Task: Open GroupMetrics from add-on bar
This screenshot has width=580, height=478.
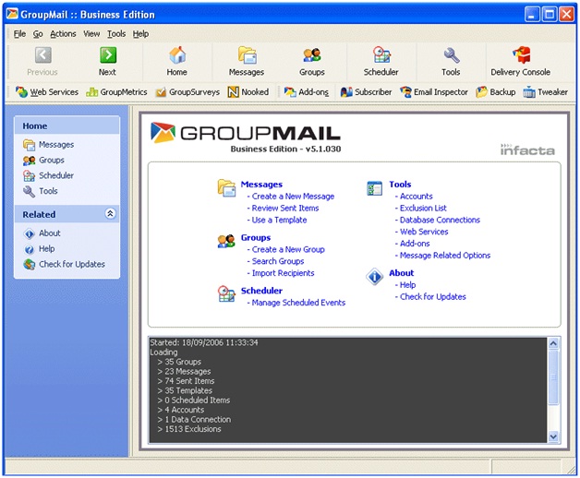Action: tap(115, 92)
